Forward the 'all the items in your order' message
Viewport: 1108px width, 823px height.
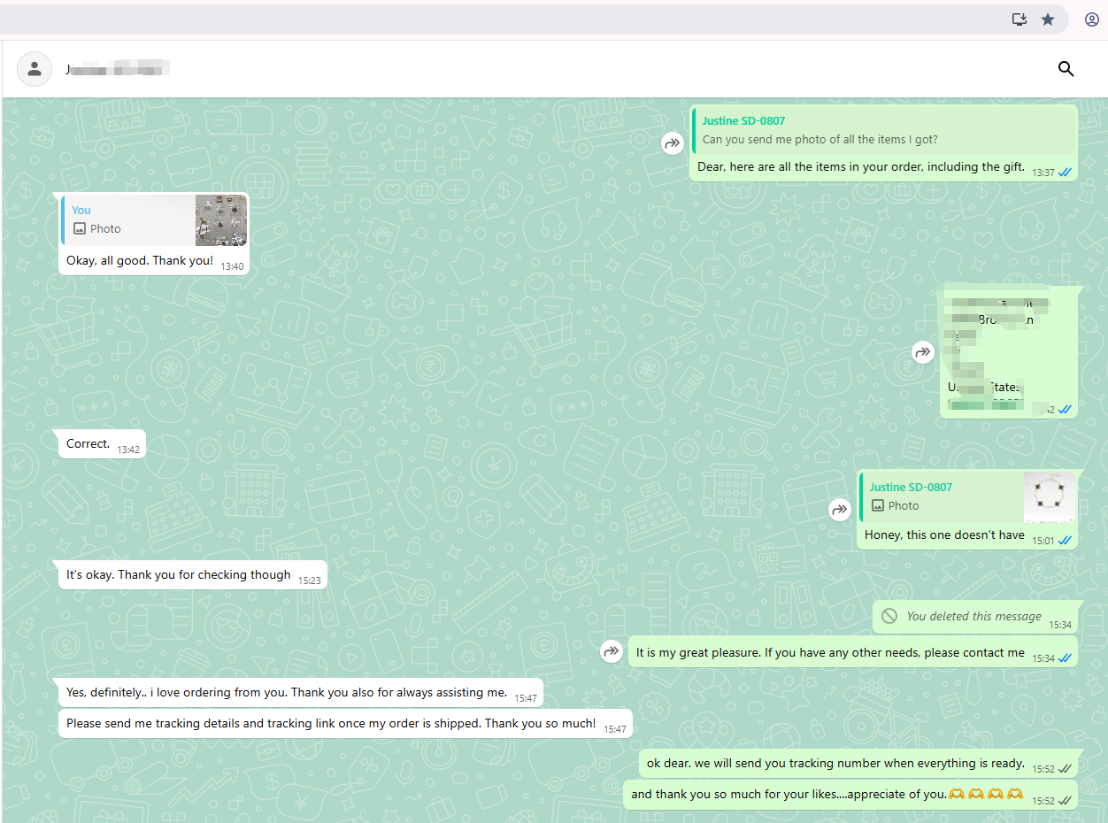click(x=673, y=142)
